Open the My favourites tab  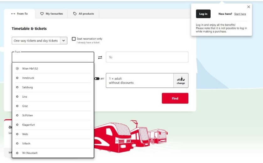click(51, 14)
